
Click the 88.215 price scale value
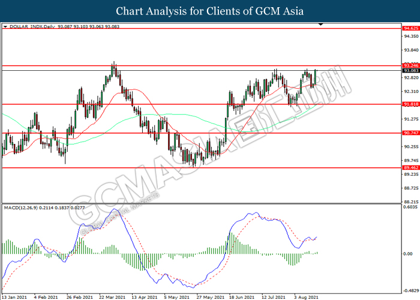pyautogui.click(x=411, y=202)
